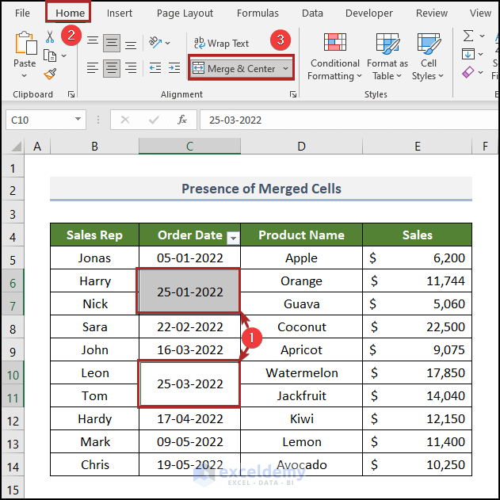Toggle Wrap Text on
The image size is (500, 500).
221,44
